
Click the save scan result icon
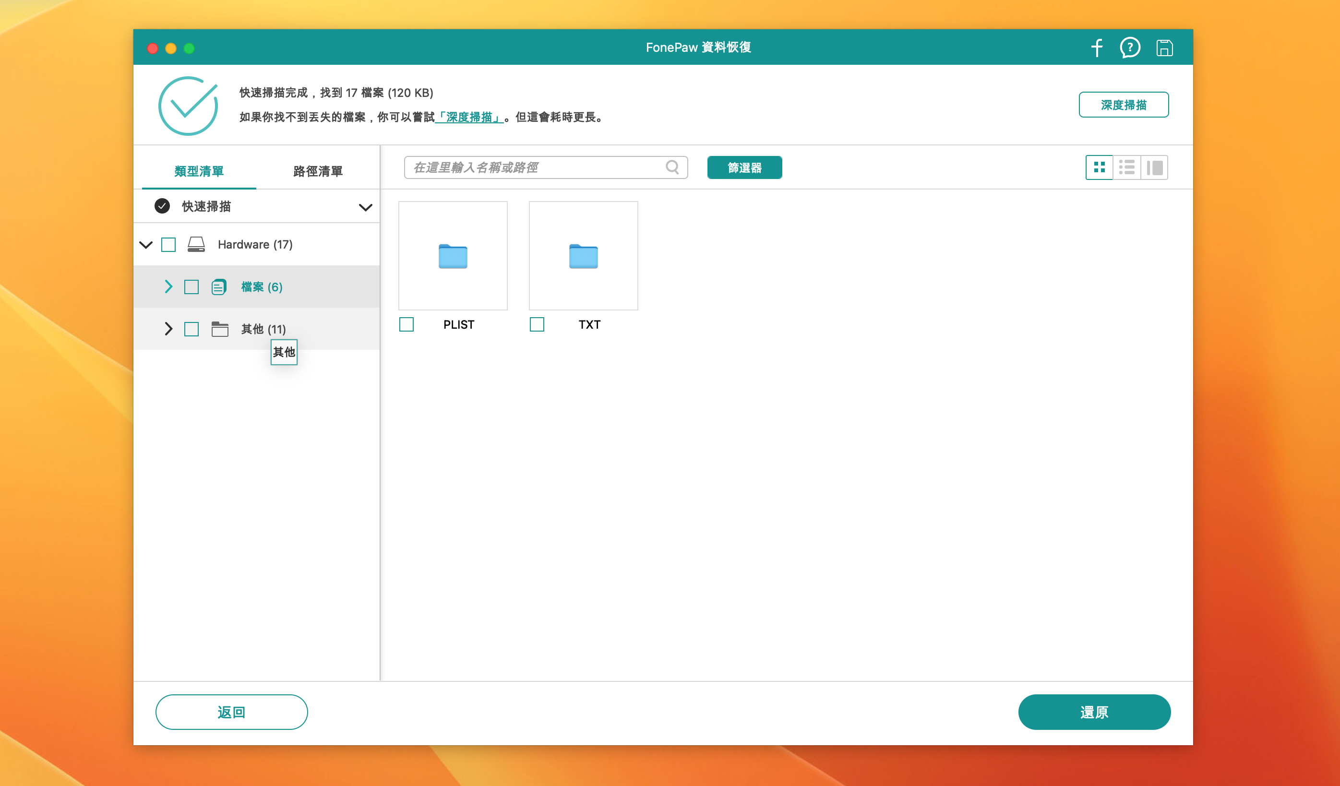click(1164, 48)
